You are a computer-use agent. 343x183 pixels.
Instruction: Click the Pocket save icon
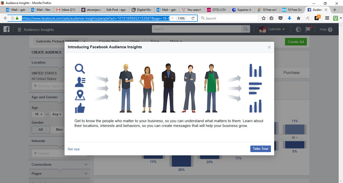click(280, 18)
